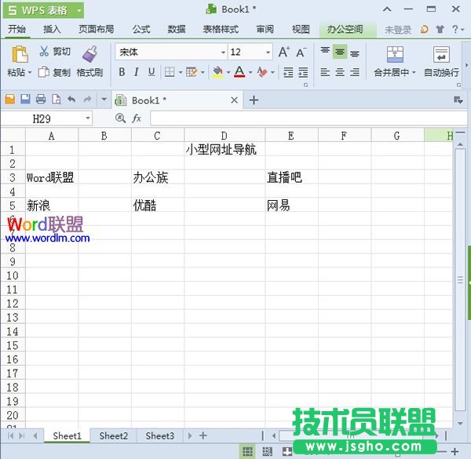471x459 pixels.
Task: Click the Paste clipboard icon
Action: 20,55
